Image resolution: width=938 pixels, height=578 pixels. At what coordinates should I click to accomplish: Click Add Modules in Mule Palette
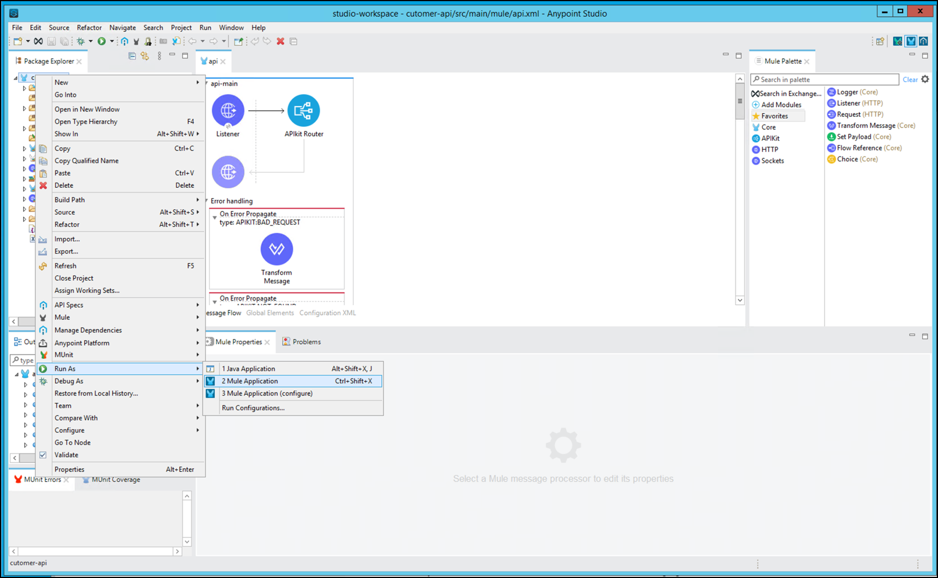click(x=777, y=105)
